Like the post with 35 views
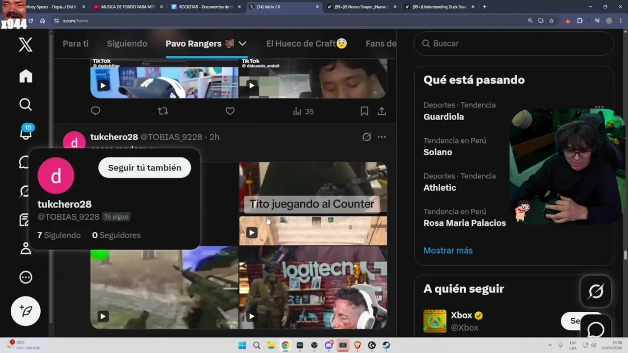This screenshot has height=353, width=628. [230, 111]
